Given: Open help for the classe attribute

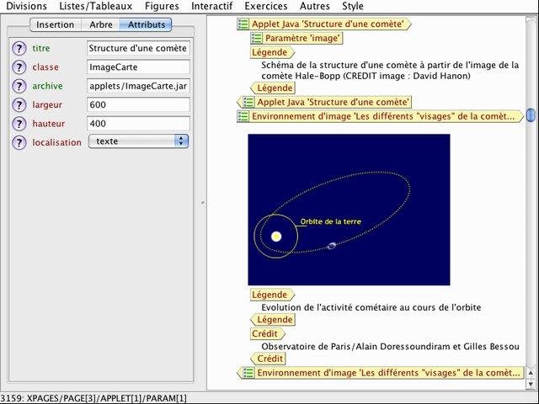Looking at the screenshot, I should (19, 67).
